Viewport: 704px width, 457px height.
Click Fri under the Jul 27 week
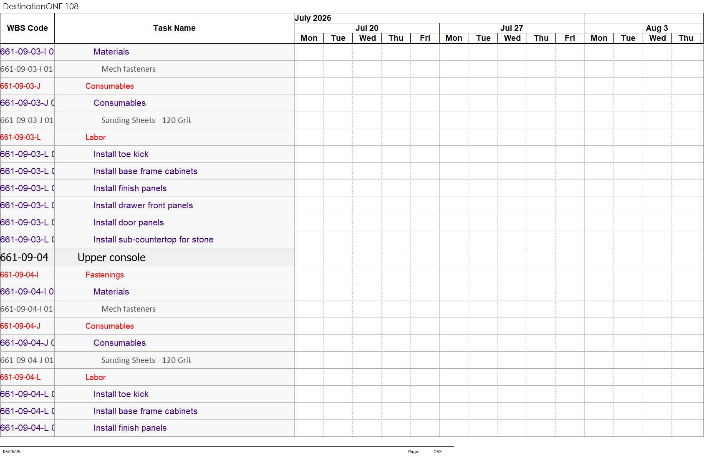tap(570, 38)
